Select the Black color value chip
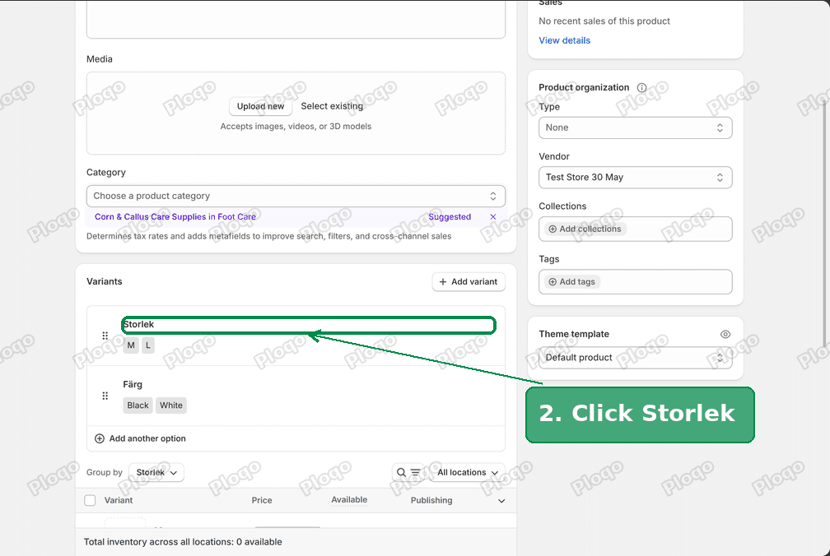The width and height of the screenshot is (830, 556). [x=138, y=405]
